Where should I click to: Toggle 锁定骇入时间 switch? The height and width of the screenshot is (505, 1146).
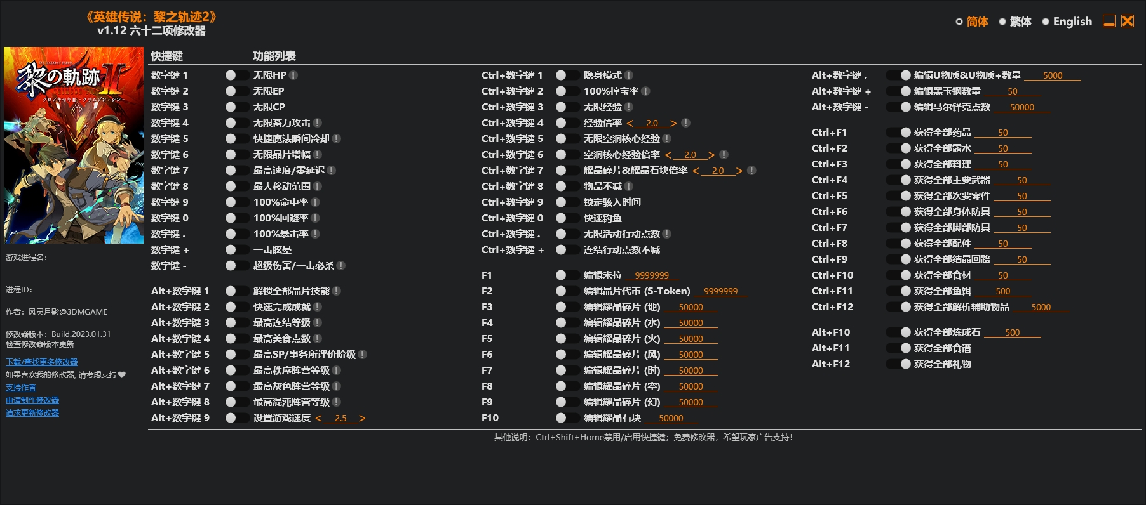[x=567, y=202]
